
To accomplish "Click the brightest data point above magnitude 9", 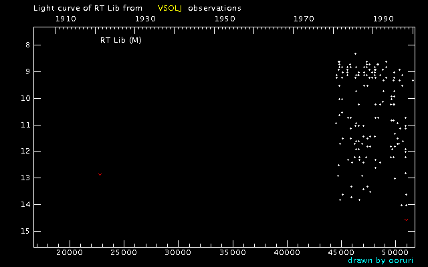I will (355, 53).
